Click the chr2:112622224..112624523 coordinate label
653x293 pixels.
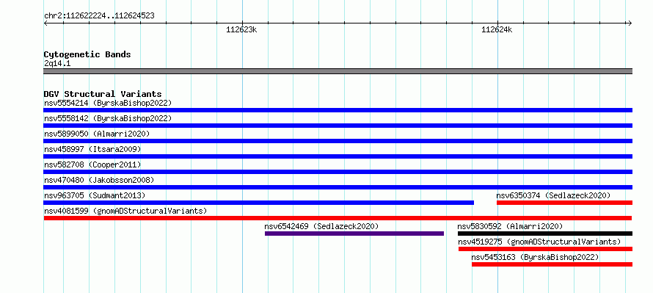point(99,16)
